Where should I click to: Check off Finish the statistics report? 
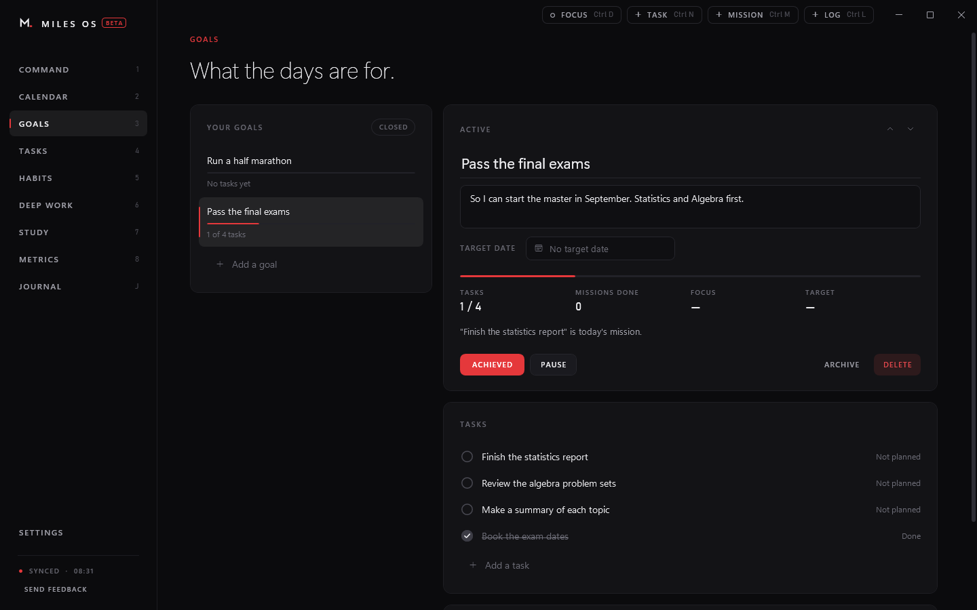pos(467,457)
